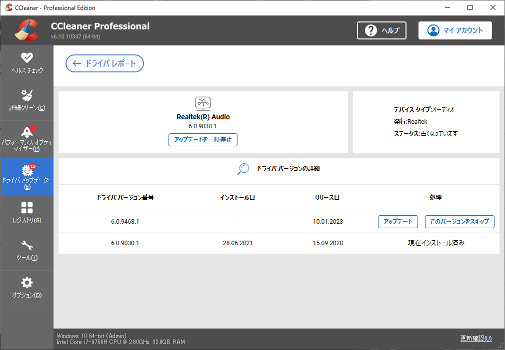
Task: Close the CCleaner window
Action: [493, 7]
